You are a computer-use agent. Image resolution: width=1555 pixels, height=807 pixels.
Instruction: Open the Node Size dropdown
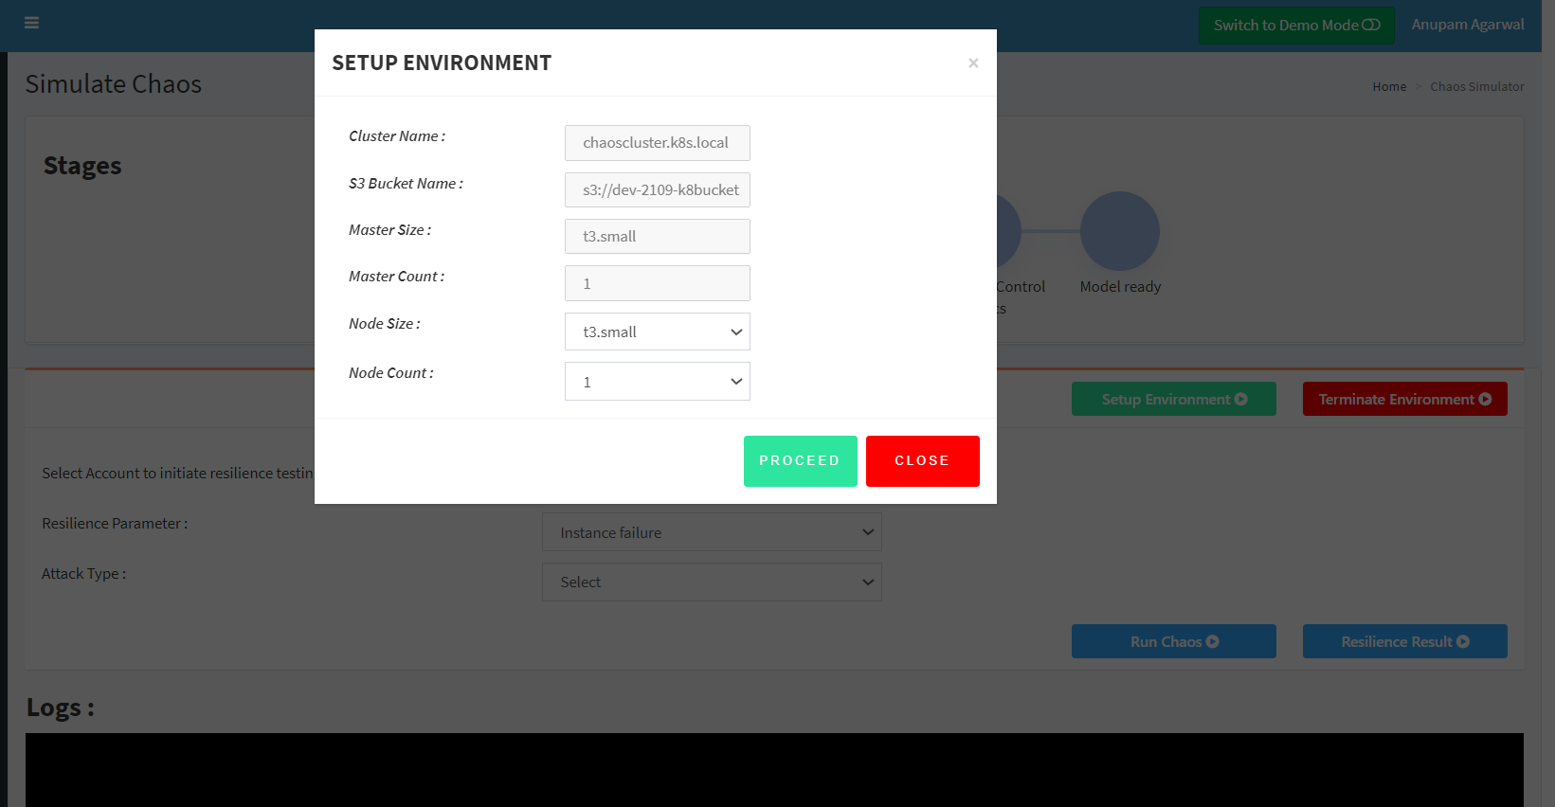pos(657,332)
